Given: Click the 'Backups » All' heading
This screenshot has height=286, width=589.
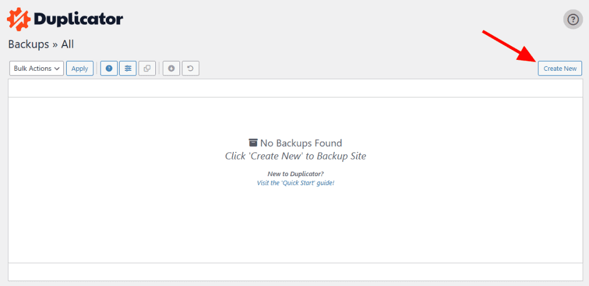Looking at the screenshot, I should pyautogui.click(x=41, y=44).
